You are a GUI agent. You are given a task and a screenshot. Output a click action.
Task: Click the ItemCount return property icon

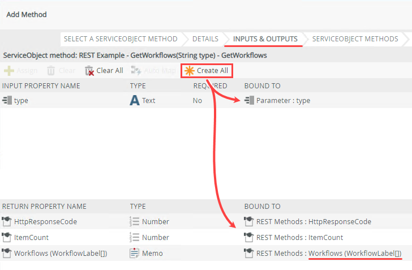[7, 237]
